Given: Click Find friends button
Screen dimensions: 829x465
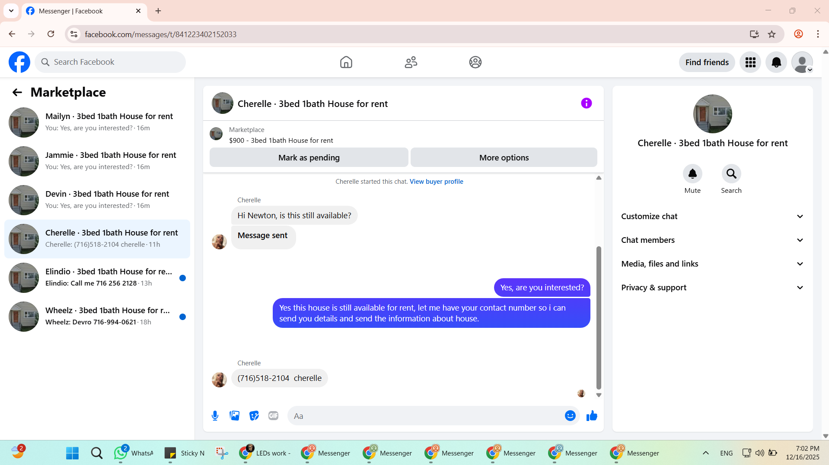Looking at the screenshot, I should 707,63.
